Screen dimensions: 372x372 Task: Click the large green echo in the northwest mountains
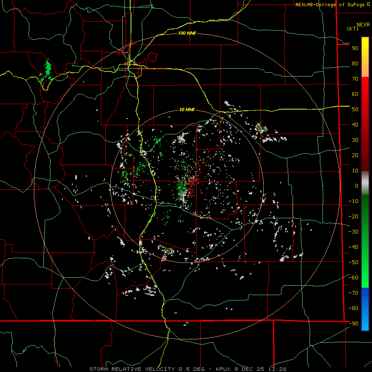coord(48,69)
